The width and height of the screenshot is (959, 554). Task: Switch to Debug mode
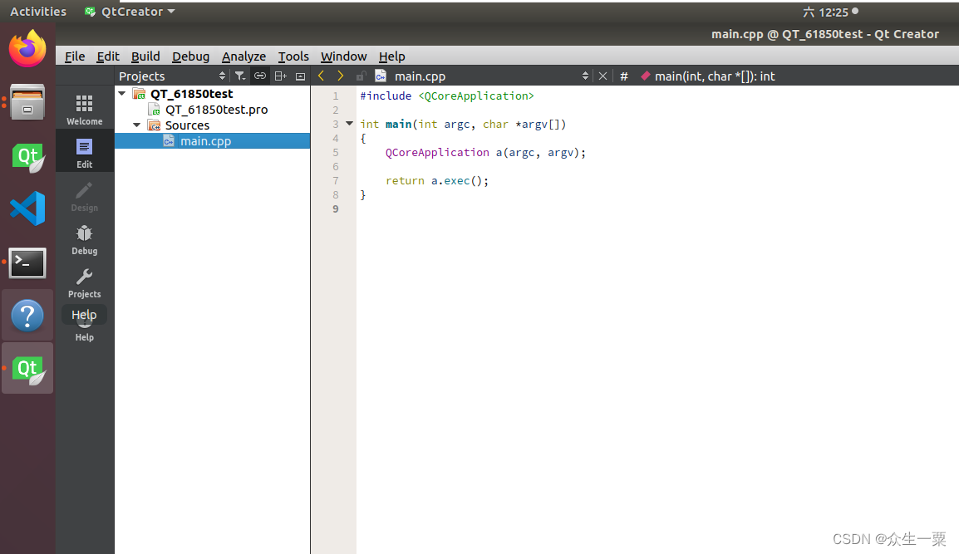tap(85, 240)
